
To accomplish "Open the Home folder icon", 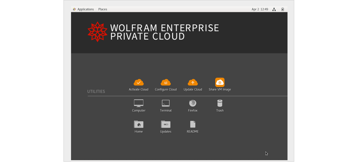I will pos(139,124).
